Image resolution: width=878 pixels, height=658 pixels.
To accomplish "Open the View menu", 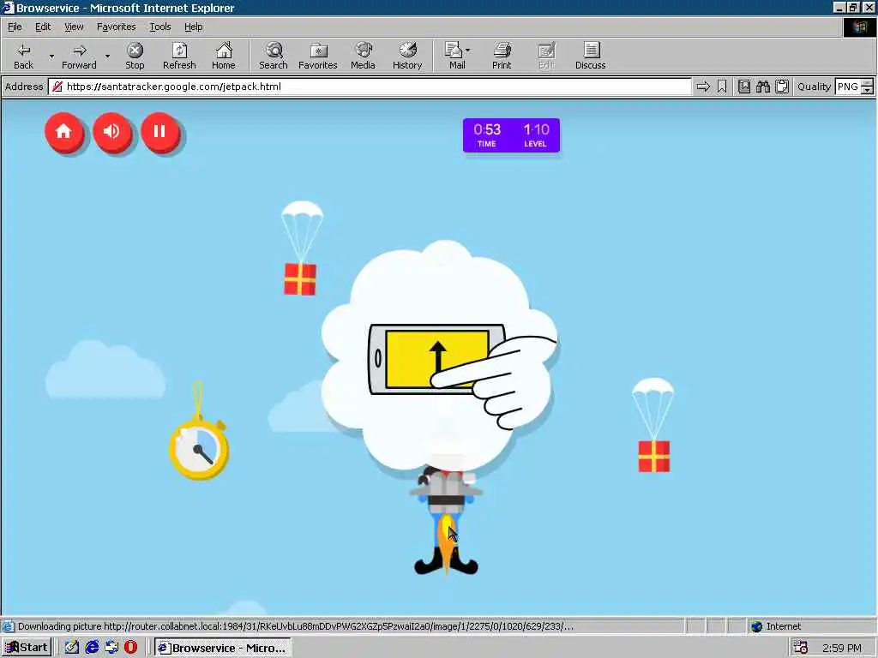I will [x=74, y=27].
